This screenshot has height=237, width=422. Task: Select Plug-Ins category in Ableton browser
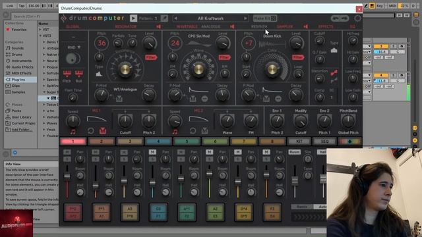click(x=20, y=80)
